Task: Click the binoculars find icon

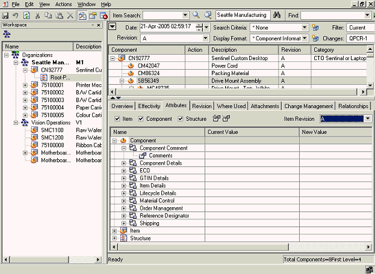Action: 278,14
